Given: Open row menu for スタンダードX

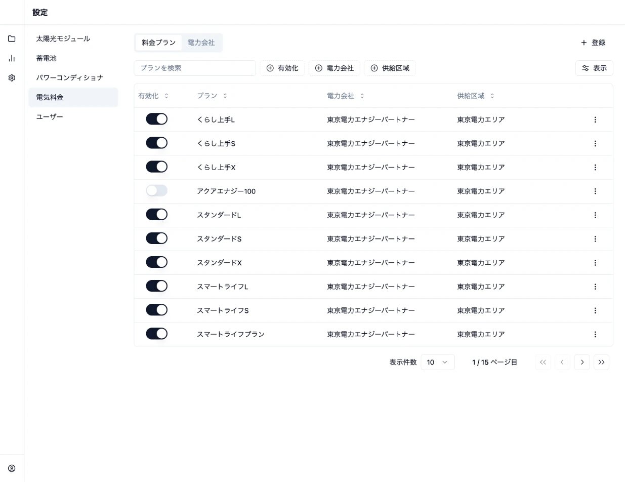Looking at the screenshot, I should point(595,262).
